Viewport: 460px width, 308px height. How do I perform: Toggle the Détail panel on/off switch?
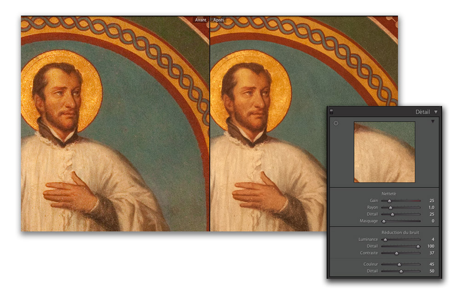332,112
